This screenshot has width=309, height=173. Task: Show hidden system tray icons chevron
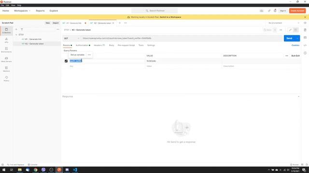(x=269, y=170)
